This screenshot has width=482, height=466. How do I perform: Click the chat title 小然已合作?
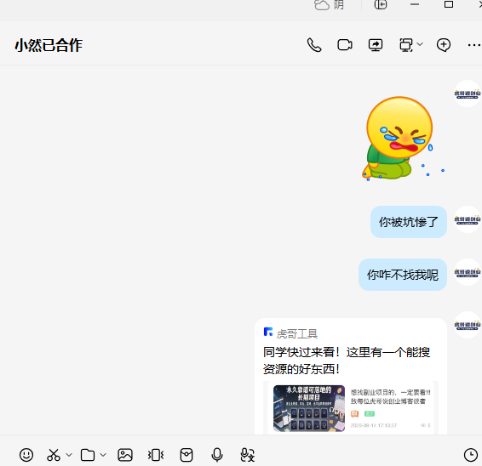49,45
